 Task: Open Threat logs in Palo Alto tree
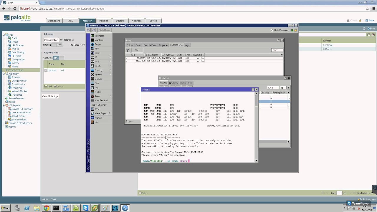(15, 42)
